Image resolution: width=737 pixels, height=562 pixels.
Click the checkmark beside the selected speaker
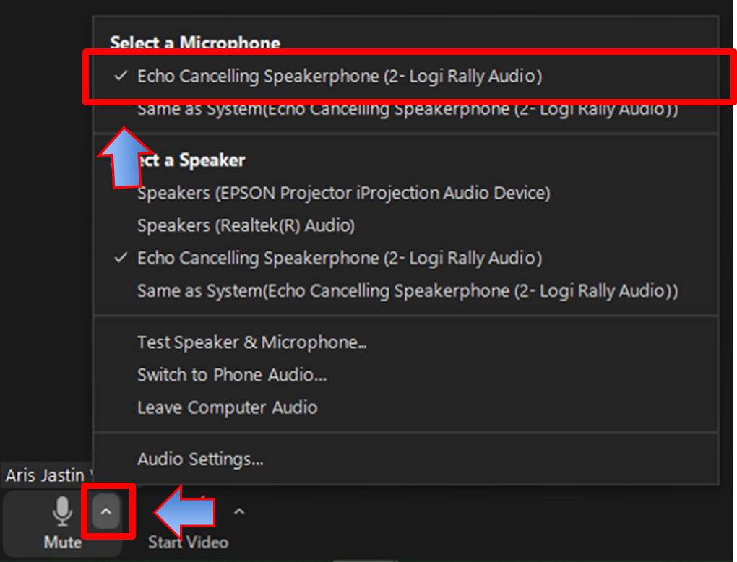121,258
